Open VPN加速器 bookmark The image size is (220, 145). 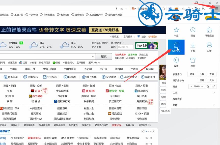pos(47,15)
